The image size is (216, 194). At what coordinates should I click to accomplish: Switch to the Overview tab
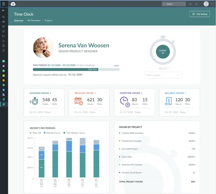(x=19, y=21)
